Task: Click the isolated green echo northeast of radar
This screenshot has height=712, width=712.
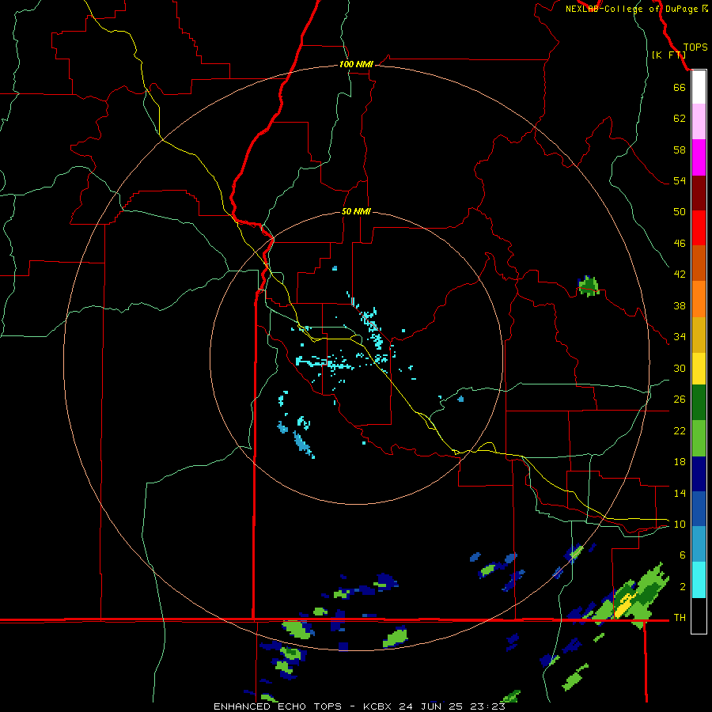Action: [x=589, y=286]
